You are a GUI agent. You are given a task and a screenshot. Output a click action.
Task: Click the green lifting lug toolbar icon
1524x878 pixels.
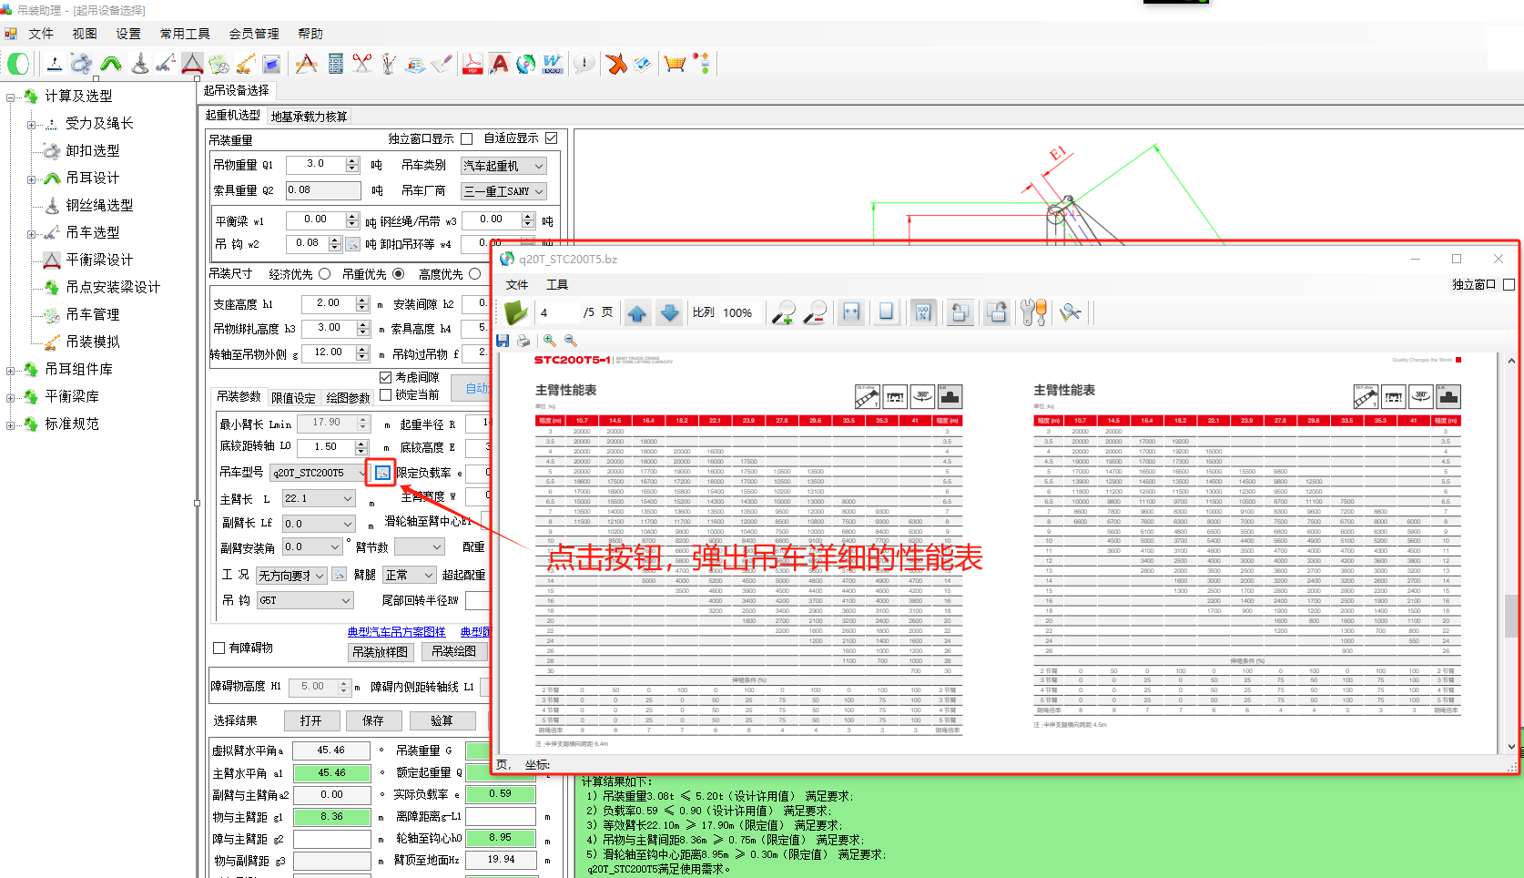click(x=111, y=63)
